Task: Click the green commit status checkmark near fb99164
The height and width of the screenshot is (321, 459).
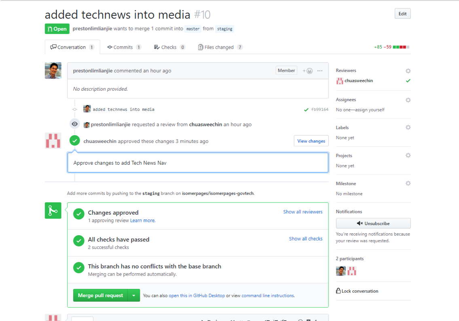Action: click(306, 110)
